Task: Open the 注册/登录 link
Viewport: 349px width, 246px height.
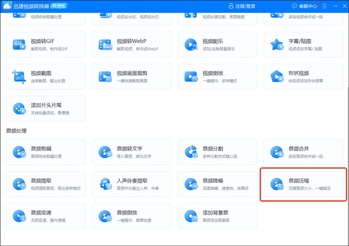Action: (x=245, y=6)
